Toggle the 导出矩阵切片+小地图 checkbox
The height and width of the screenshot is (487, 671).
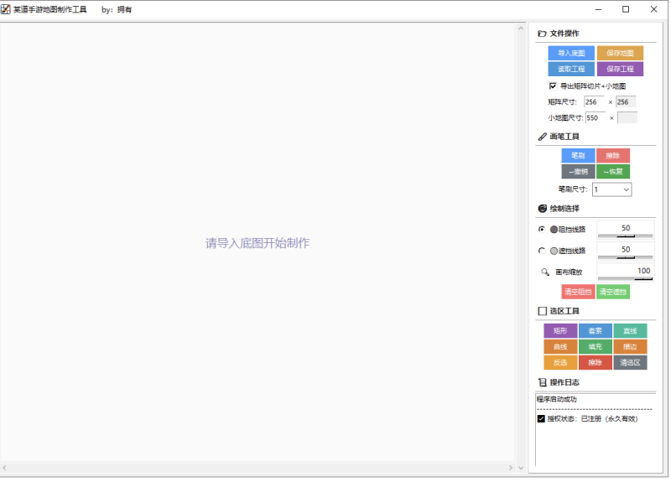tap(553, 86)
